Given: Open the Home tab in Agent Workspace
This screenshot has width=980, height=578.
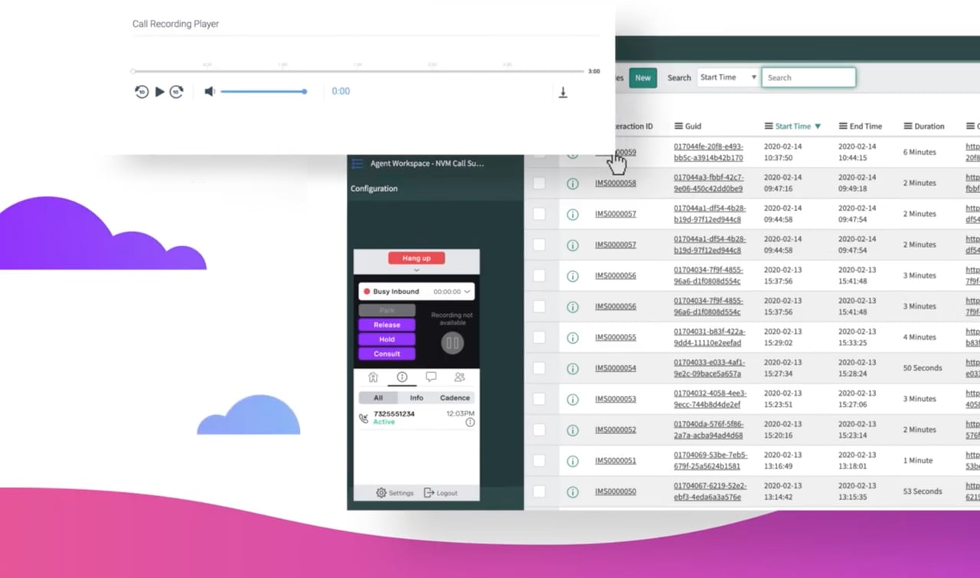Looking at the screenshot, I should [373, 377].
